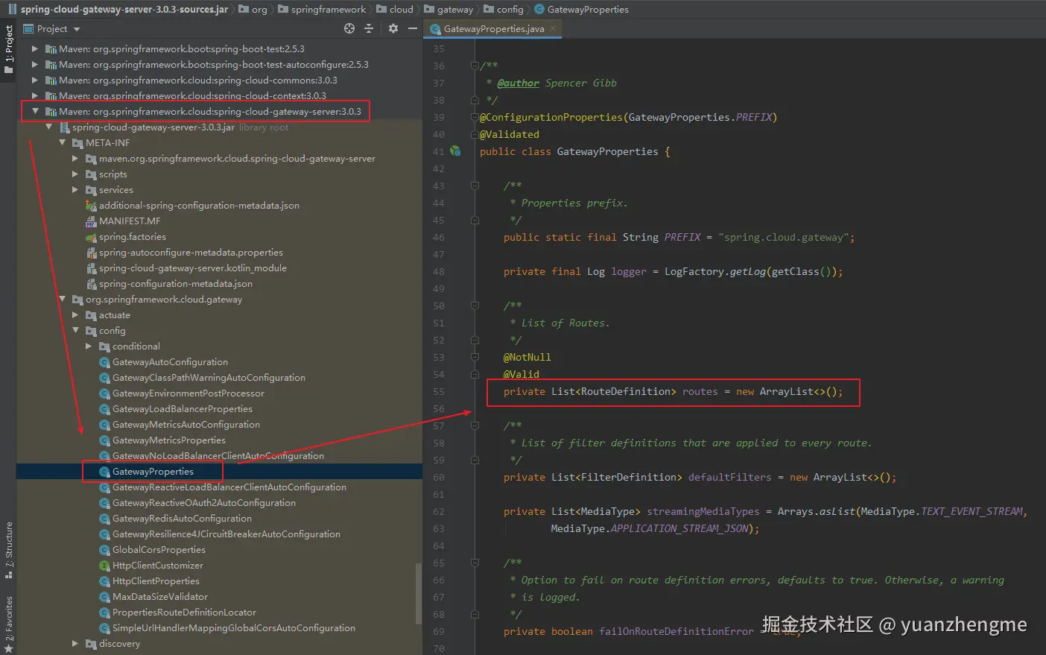This screenshot has height=655, width=1046.
Task: Open the 2: Favorites side tool window
Action: point(8,624)
